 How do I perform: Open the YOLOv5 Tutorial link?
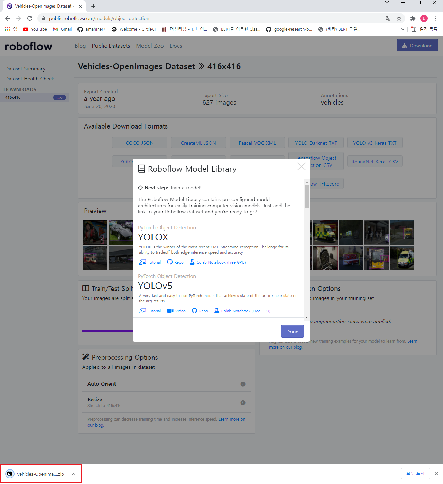150,311
